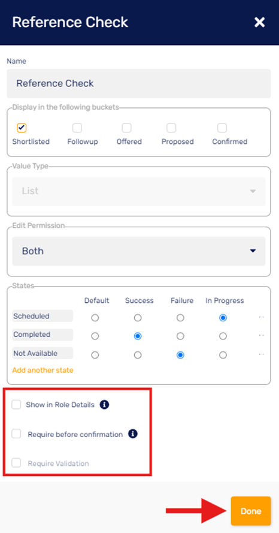Click the Done button
The image size is (279, 533).
(x=251, y=511)
